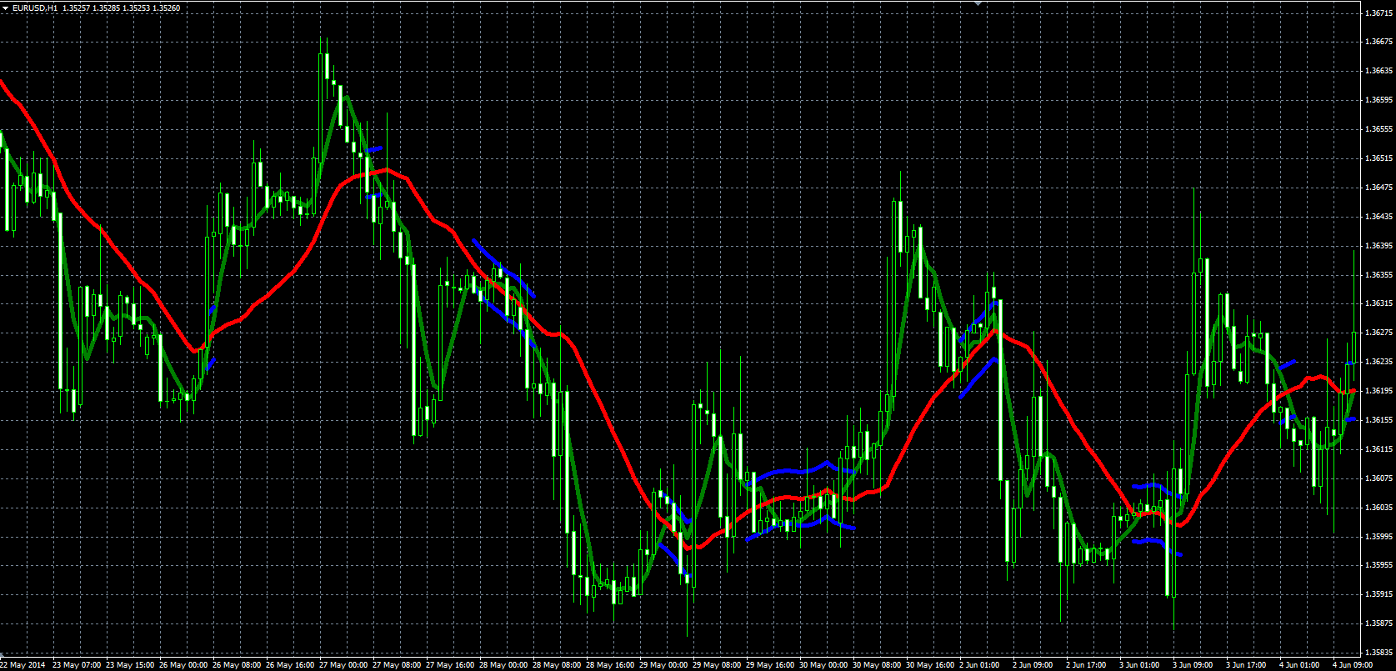Click the 1.36435 price label
The height and width of the screenshot is (671, 1396).
[1378, 217]
